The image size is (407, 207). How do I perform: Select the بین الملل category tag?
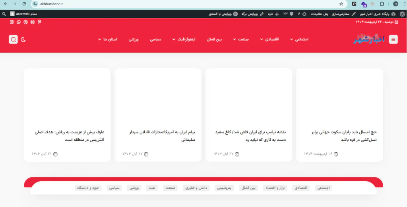(248, 188)
